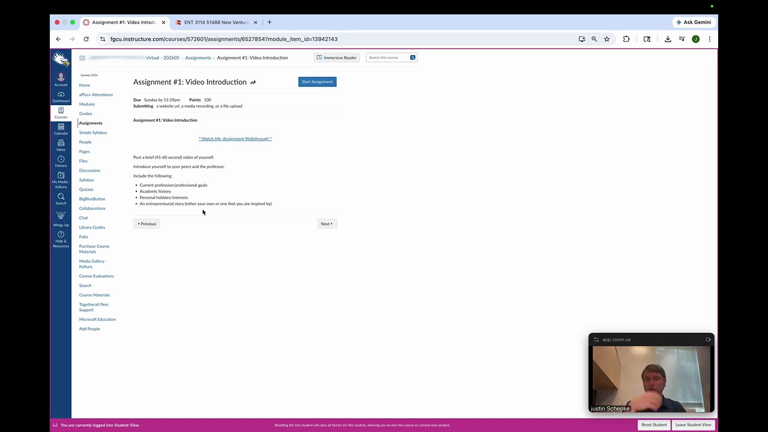Open the Watch Me: Assignment Walkthrough link

click(235, 139)
